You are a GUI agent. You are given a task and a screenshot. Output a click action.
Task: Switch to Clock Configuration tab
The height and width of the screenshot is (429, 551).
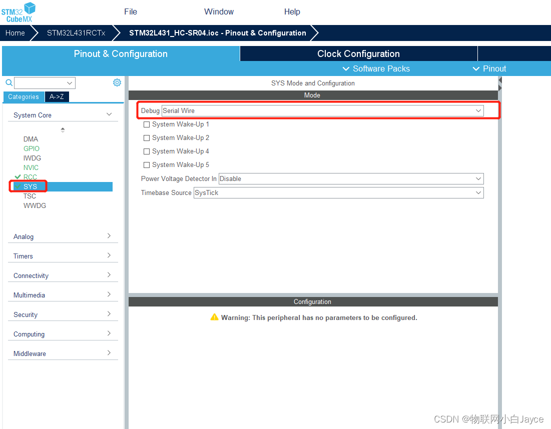(358, 53)
